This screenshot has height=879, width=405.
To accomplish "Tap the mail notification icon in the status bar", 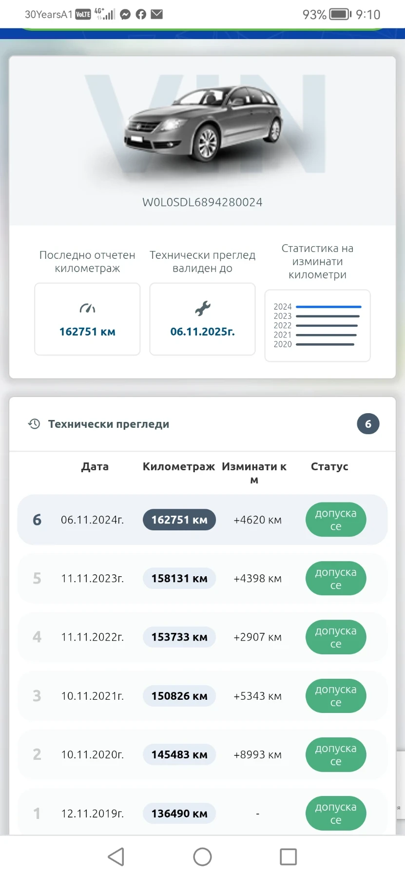I will (x=157, y=14).
